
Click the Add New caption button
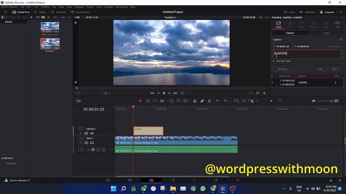tap(282, 69)
